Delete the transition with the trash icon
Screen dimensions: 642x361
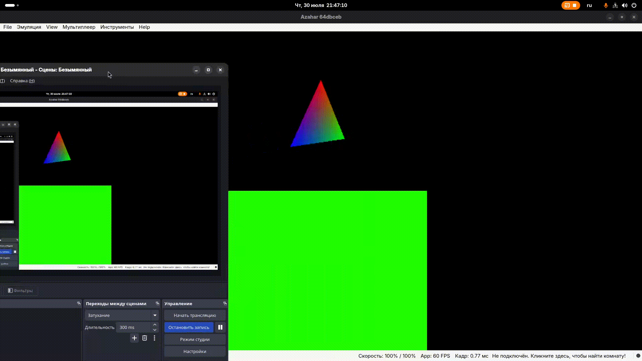144,338
